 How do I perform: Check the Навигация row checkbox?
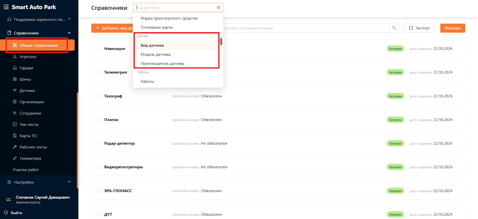click(x=99, y=49)
